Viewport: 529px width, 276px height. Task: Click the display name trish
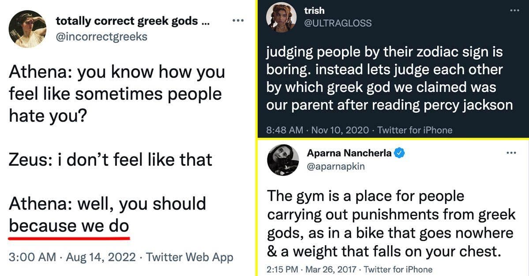(x=314, y=11)
